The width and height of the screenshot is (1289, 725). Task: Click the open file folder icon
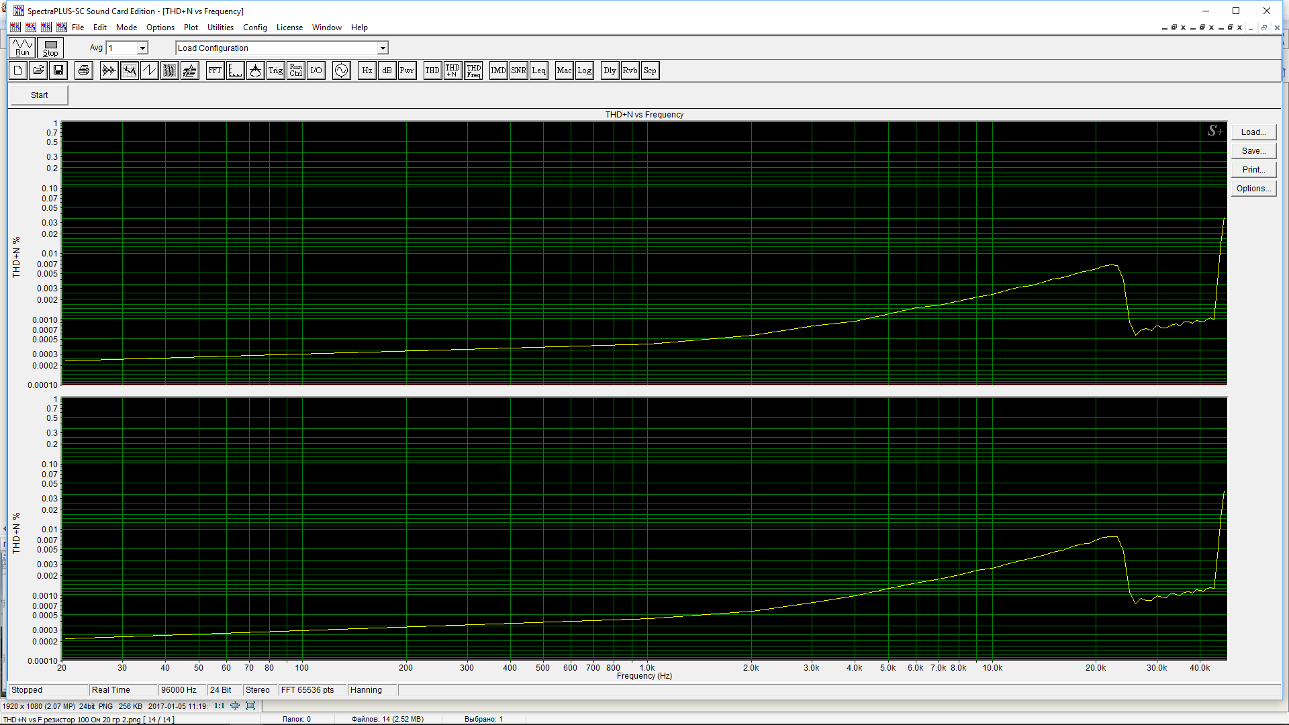click(x=38, y=70)
